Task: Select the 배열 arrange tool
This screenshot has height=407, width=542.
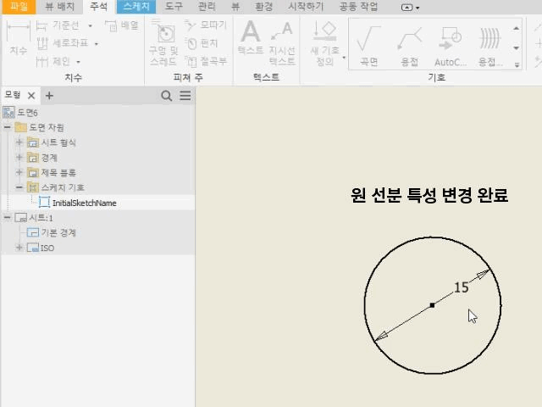Action: click(x=122, y=25)
